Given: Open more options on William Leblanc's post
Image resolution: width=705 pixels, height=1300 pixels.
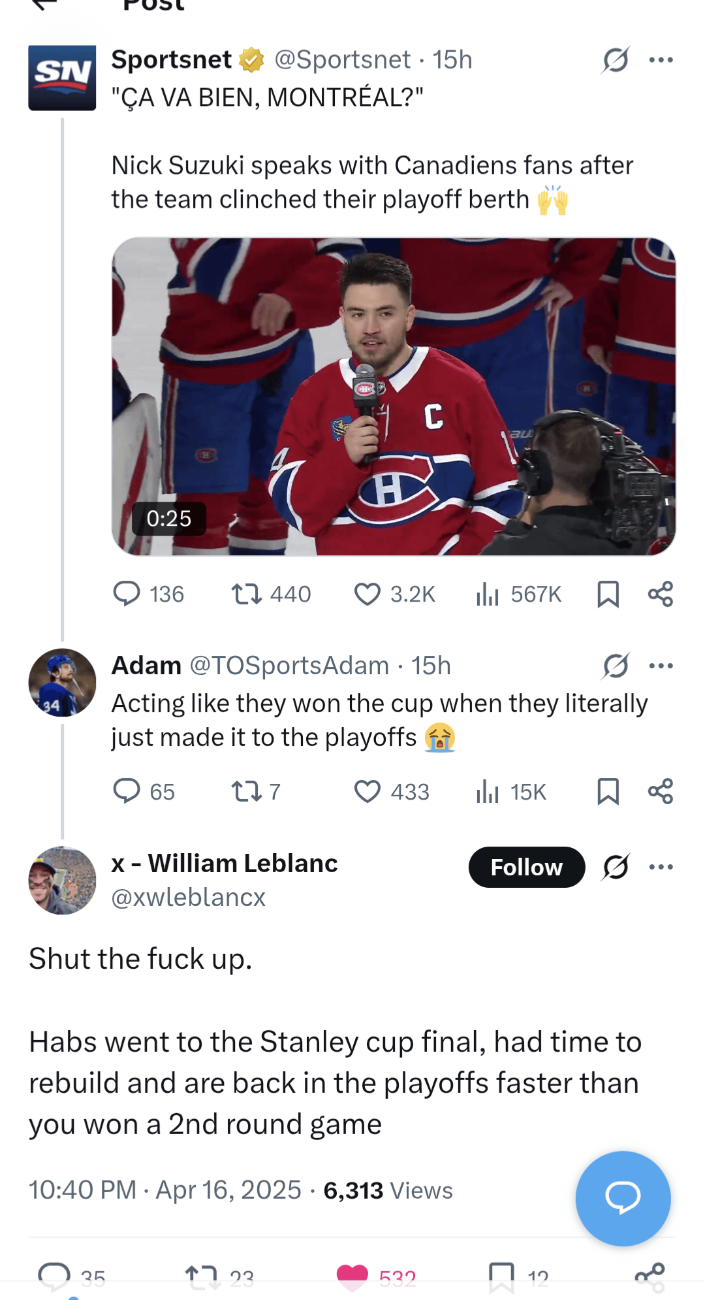Looking at the screenshot, I should [661, 867].
